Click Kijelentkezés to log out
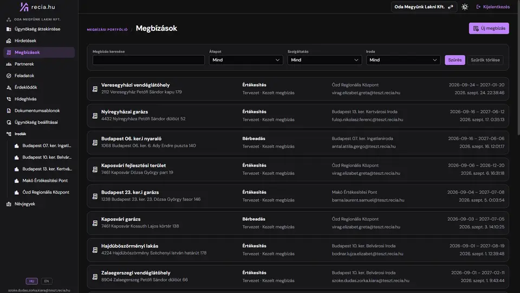 [493, 7]
